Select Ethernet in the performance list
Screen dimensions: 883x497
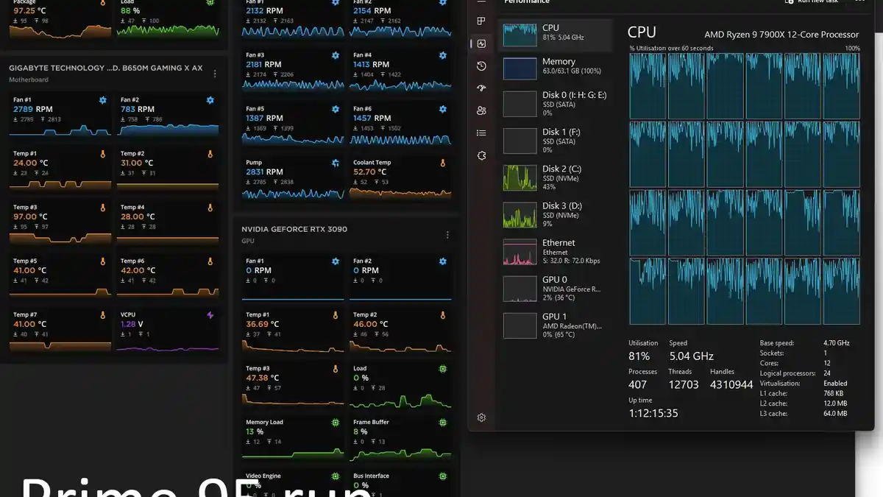(556, 251)
